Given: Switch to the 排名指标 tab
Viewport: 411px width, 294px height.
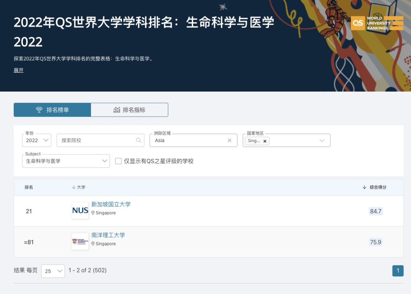Looking at the screenshot, I should pyautogui.click(x=129, y=110).
